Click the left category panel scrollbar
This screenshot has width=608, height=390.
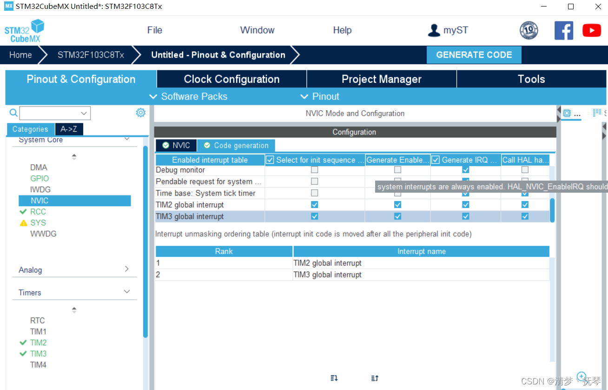[x=145, y=241]
